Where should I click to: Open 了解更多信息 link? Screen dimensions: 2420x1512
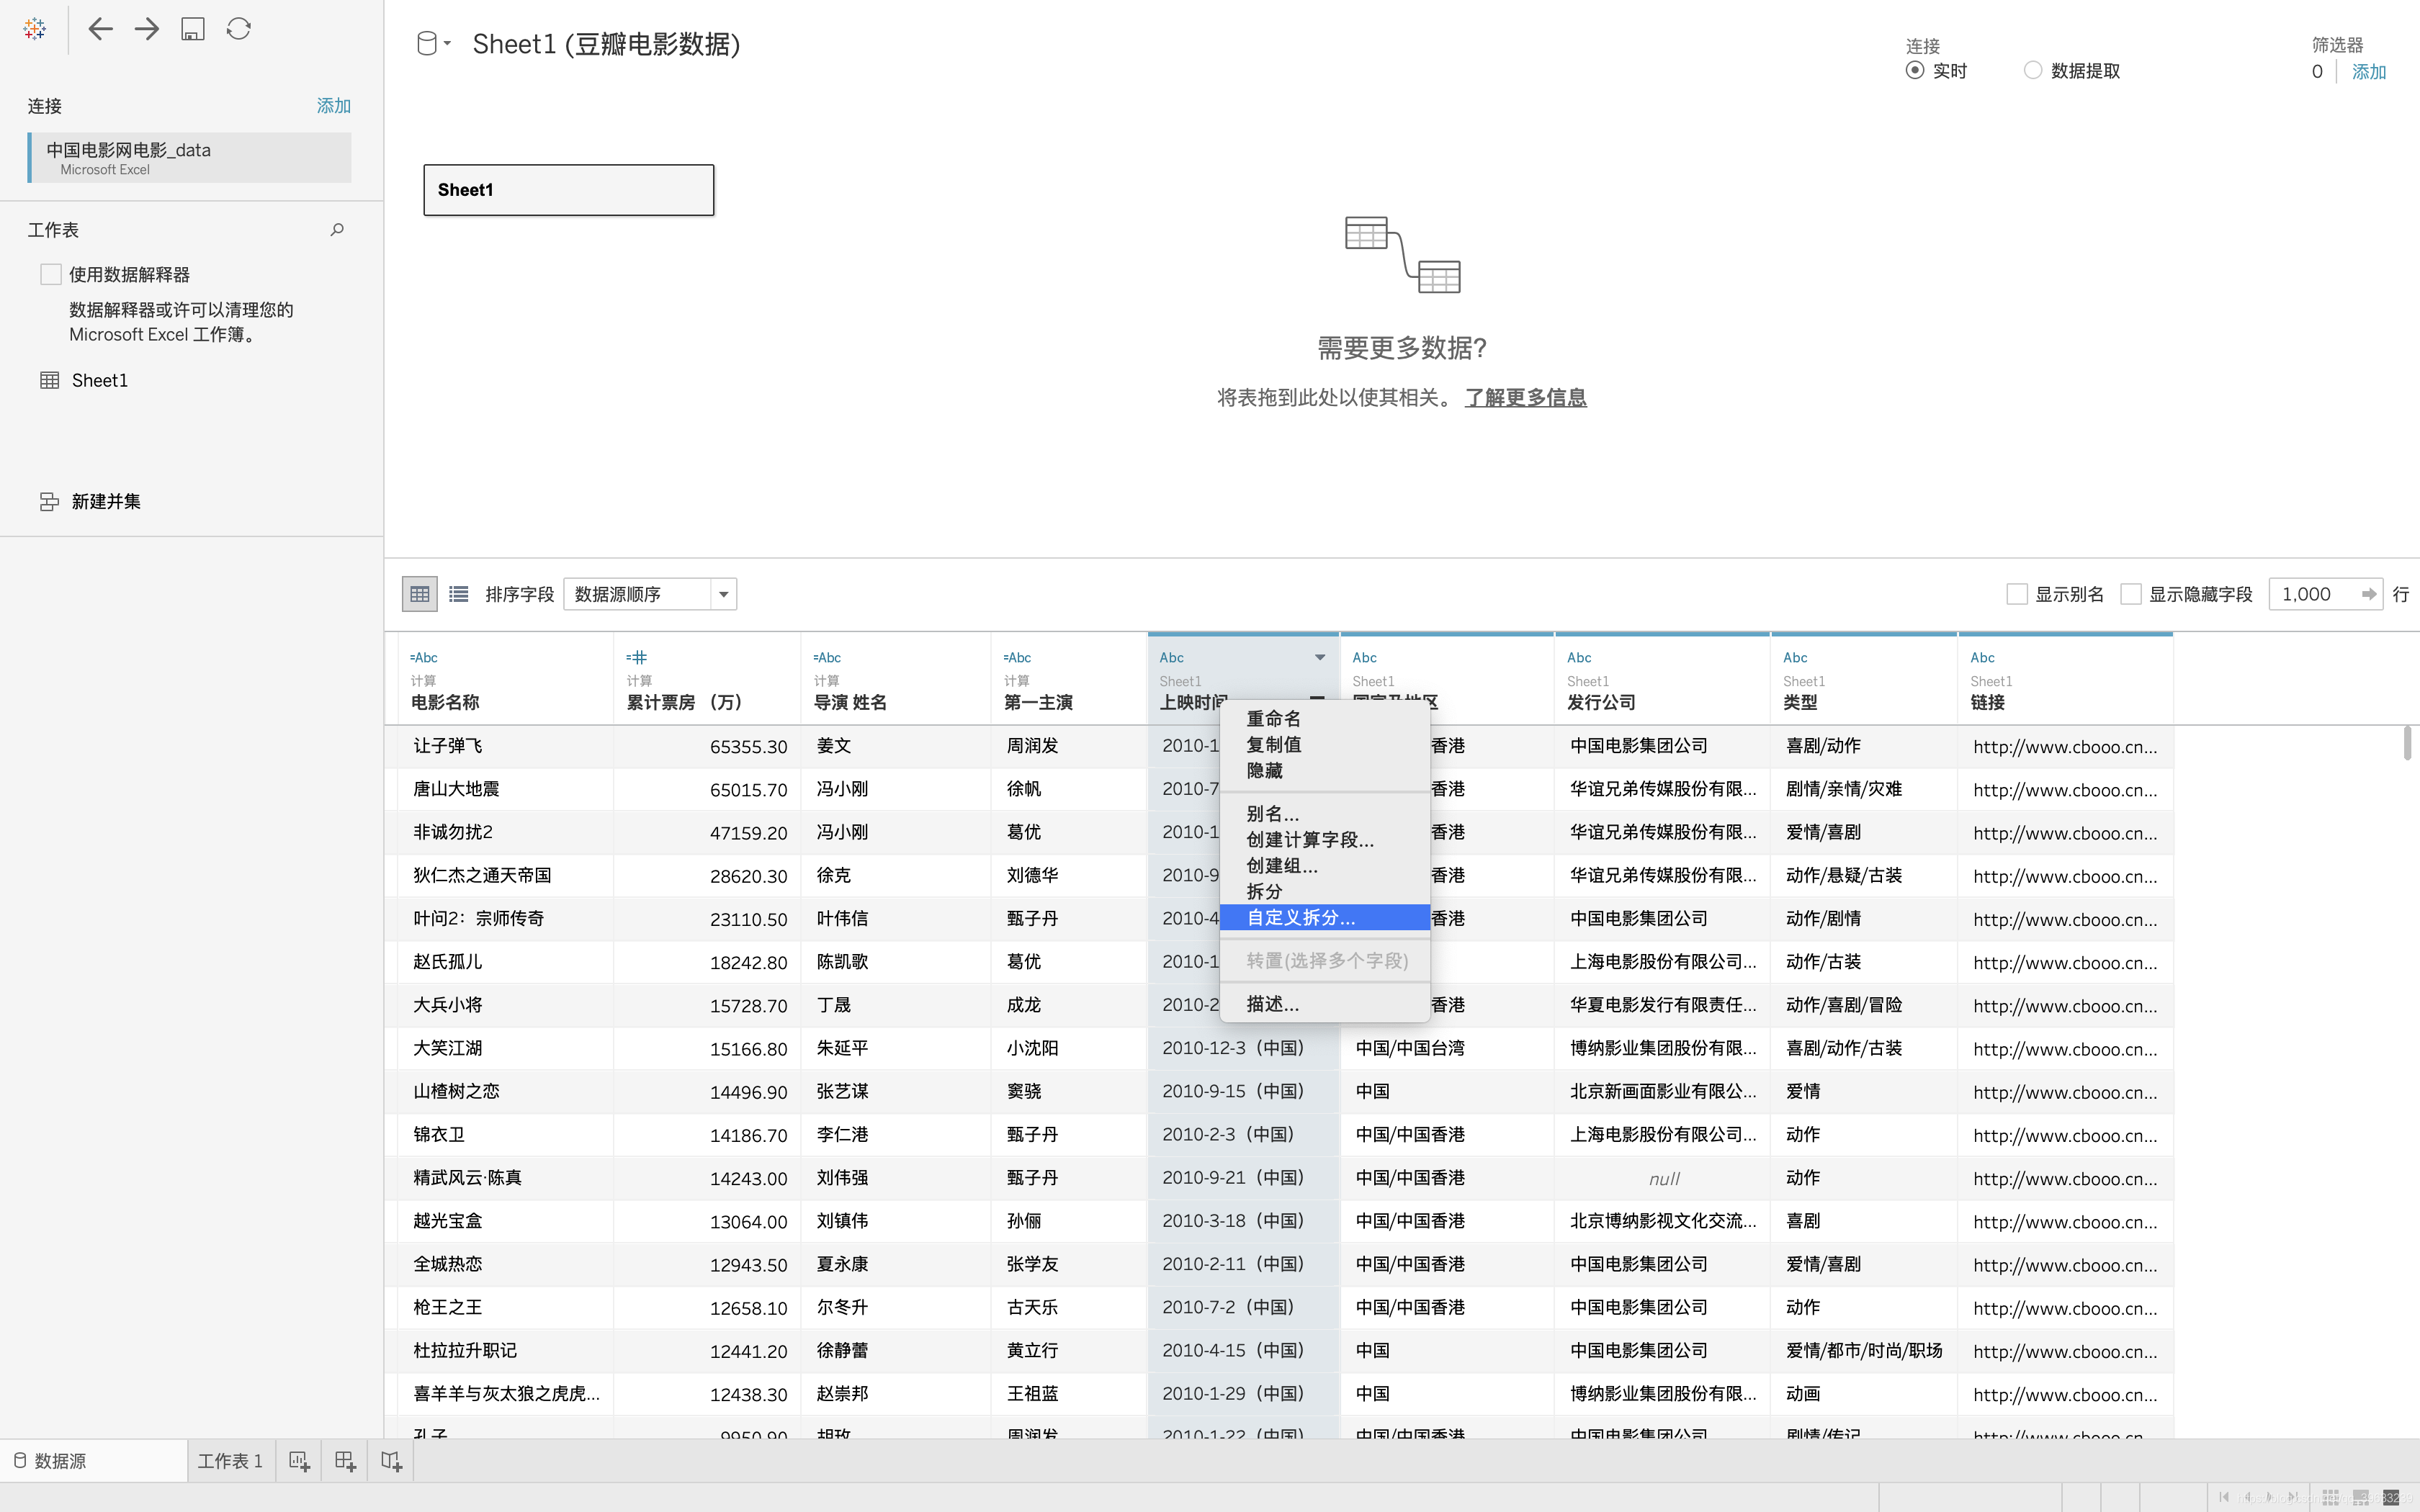[1525, 397]
